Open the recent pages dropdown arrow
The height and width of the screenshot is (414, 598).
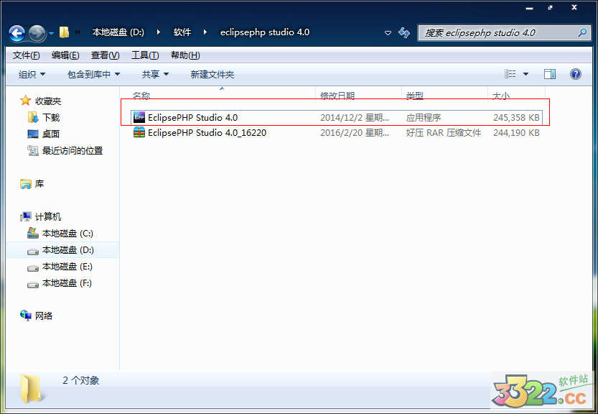52,34
